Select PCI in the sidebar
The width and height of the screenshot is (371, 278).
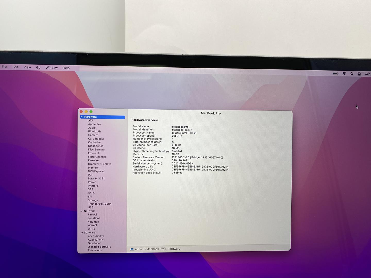(90, 175)
